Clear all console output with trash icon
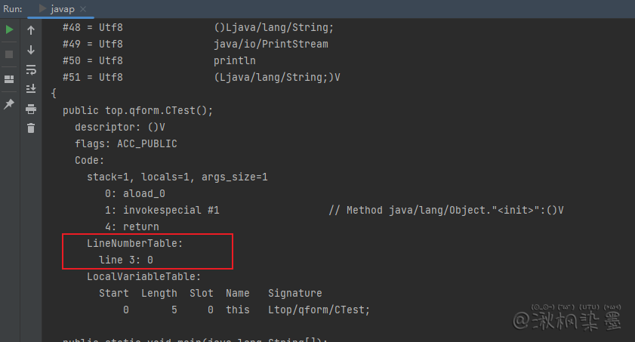 pos(31,128)
